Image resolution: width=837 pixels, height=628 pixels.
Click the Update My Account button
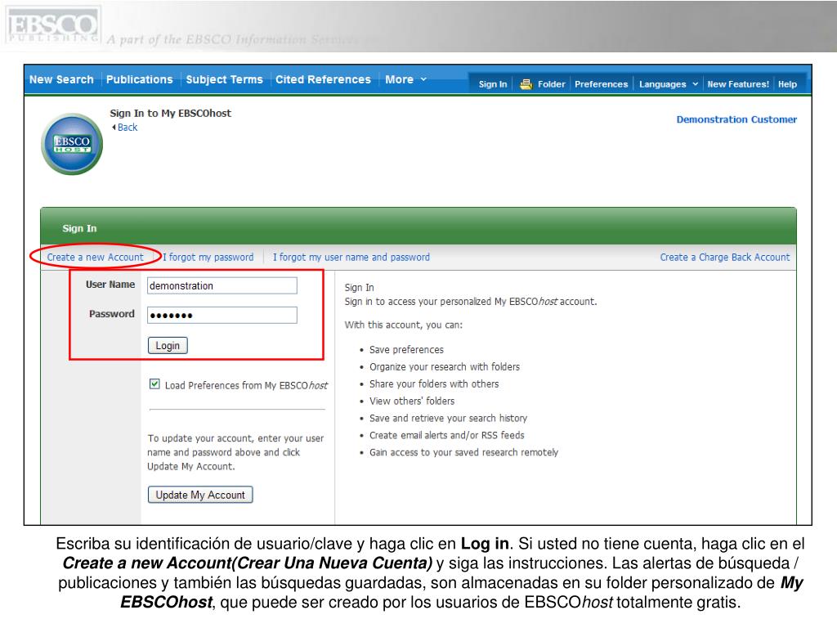[x=200, y=495]
